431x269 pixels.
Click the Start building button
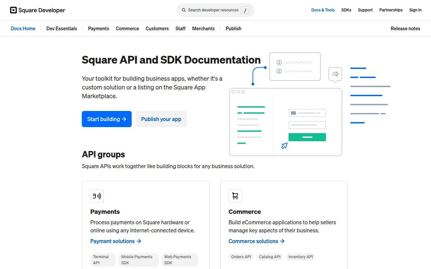coord(107,119)
